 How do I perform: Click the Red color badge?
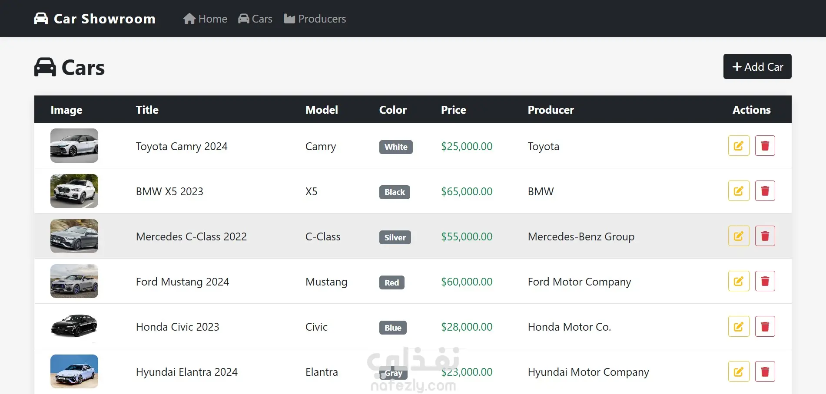coord(391,282)
